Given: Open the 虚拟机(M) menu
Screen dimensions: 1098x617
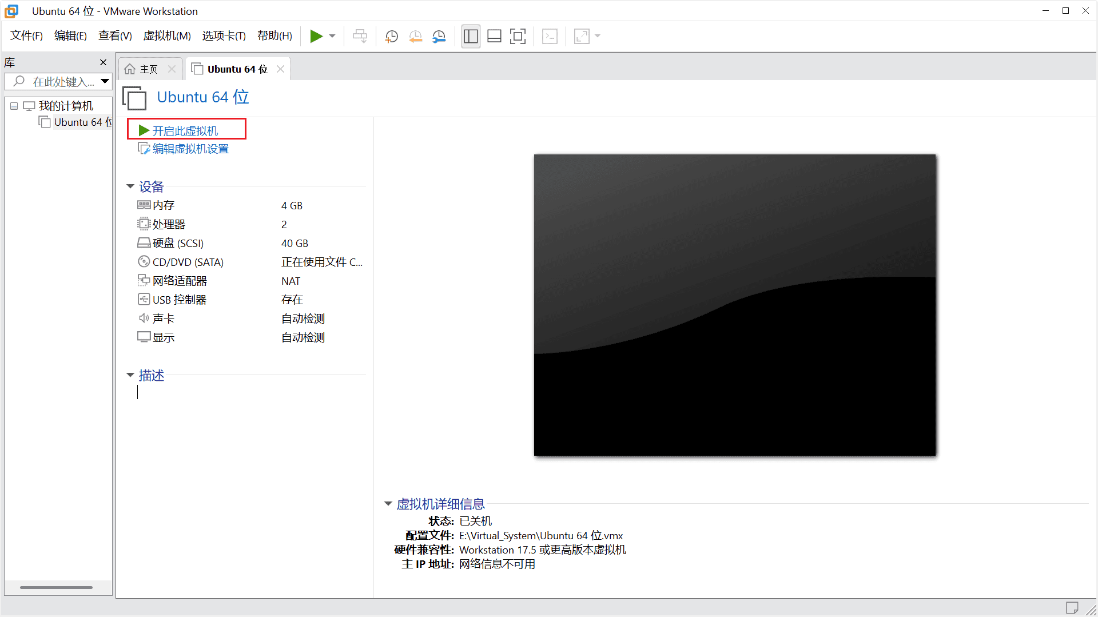Looking at the screenshot, I should point(167,36).
